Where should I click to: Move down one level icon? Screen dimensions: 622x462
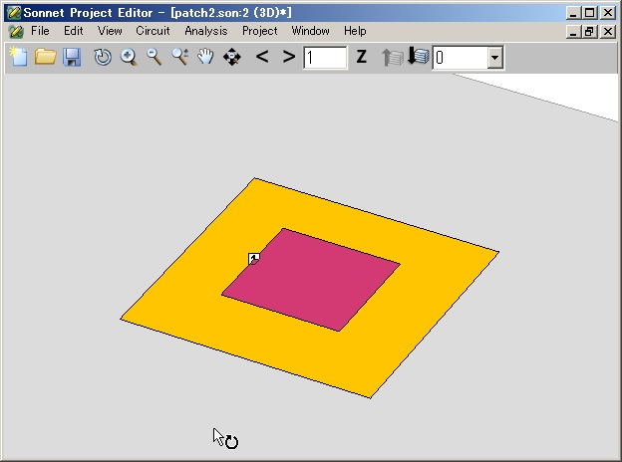(x=419, y=57)
